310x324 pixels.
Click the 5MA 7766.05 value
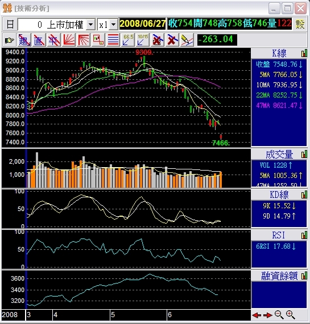(281, 75)
